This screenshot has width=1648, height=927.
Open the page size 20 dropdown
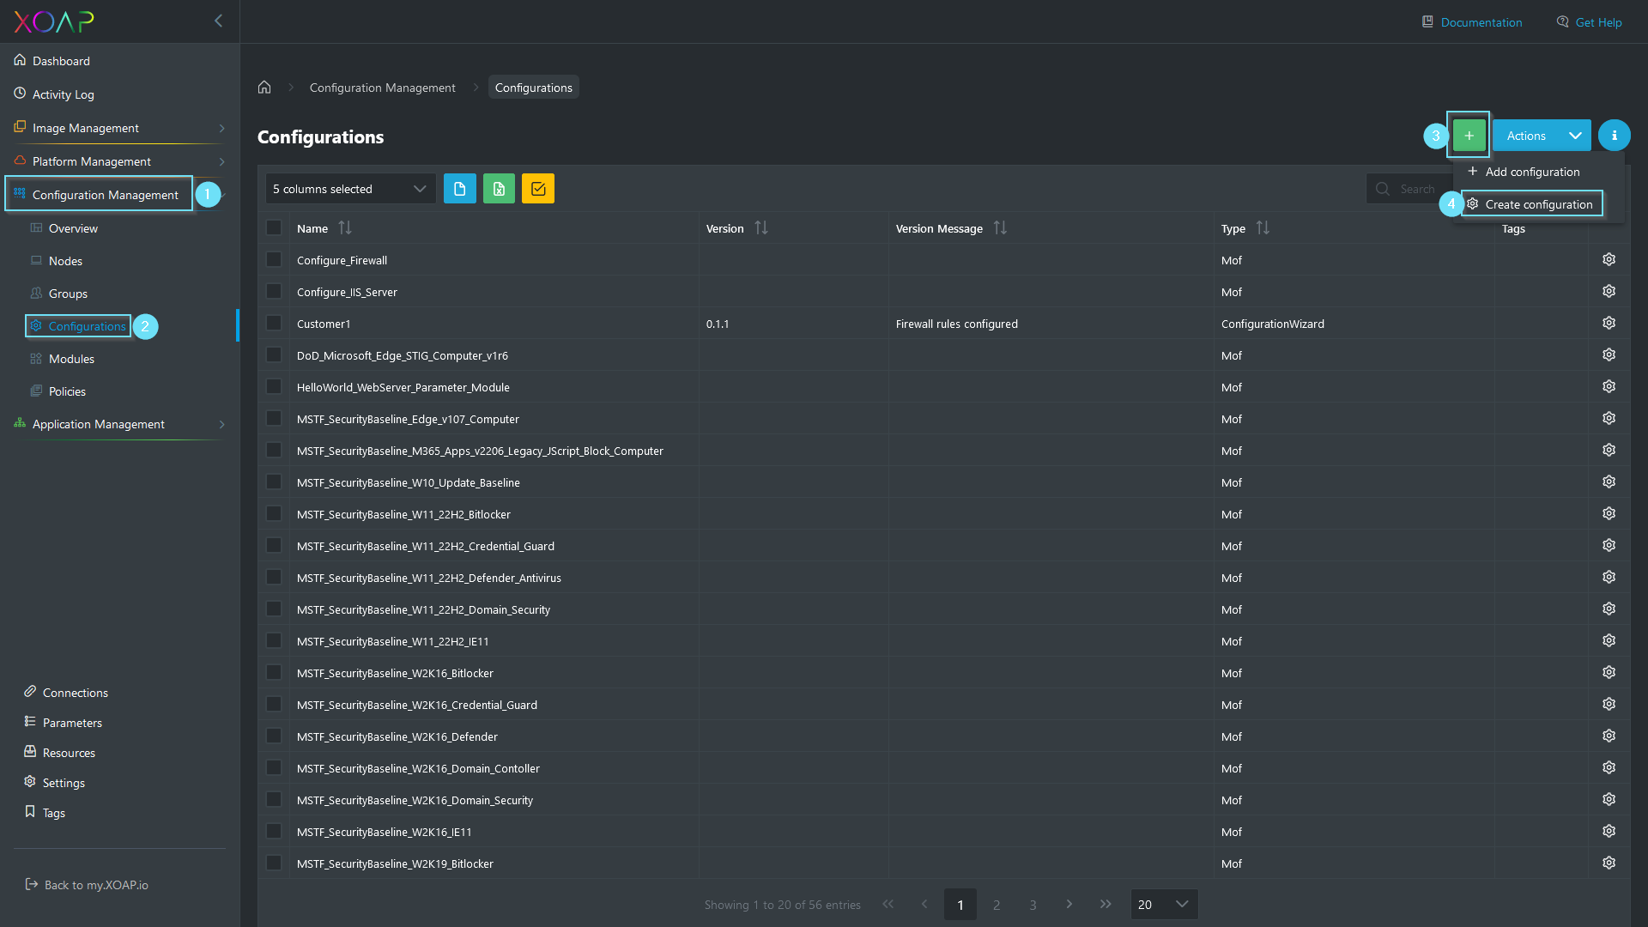click(x=1164, y=904)
